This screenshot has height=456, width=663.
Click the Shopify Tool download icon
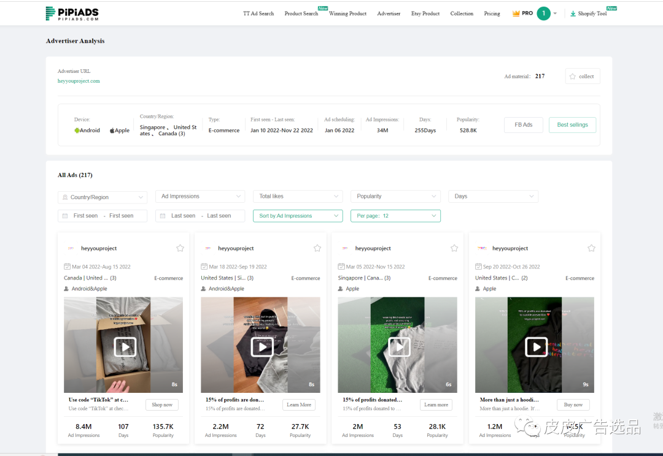tap(573, 13)
